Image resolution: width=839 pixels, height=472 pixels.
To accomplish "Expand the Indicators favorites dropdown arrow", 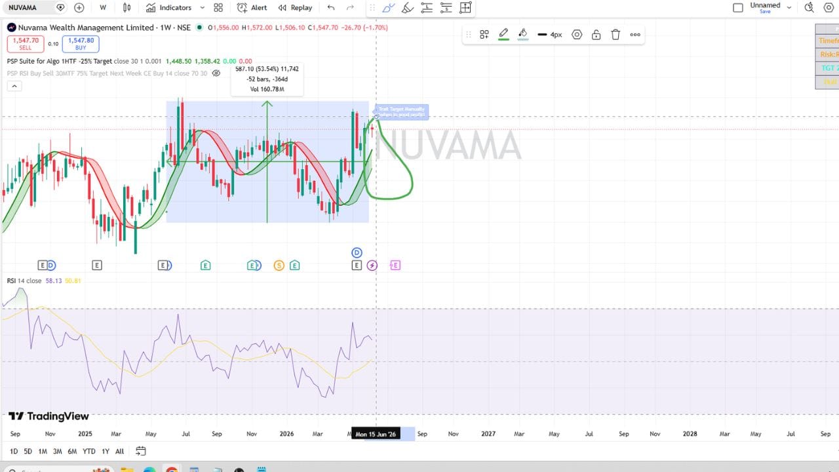I will pyautogui.click(x=202, y=8).
